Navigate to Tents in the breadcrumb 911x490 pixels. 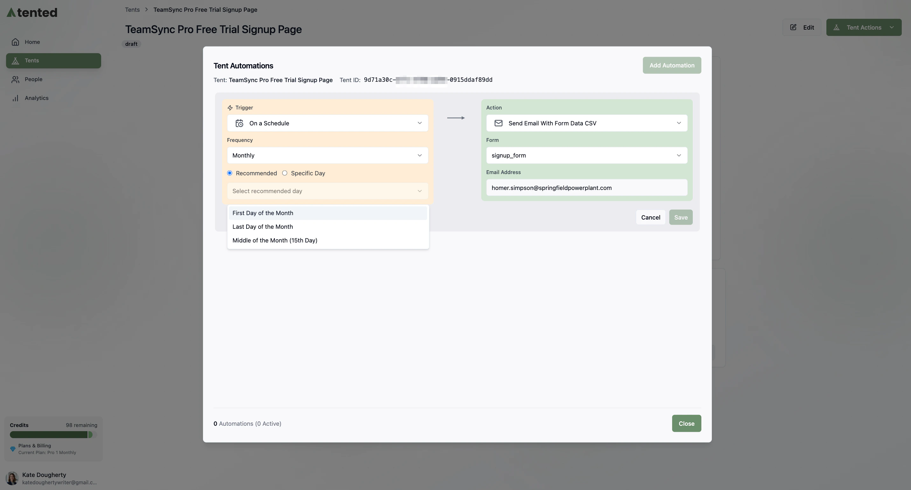click(x=132, y=10)
